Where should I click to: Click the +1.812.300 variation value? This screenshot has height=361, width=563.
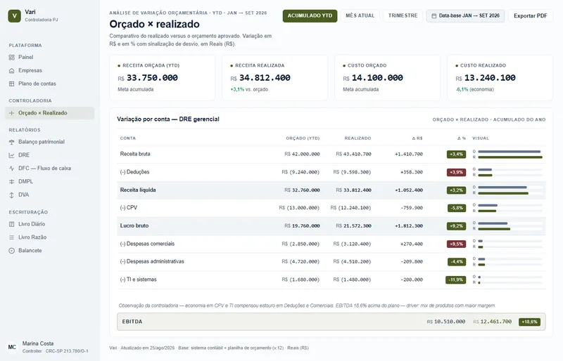pos(409,226)
